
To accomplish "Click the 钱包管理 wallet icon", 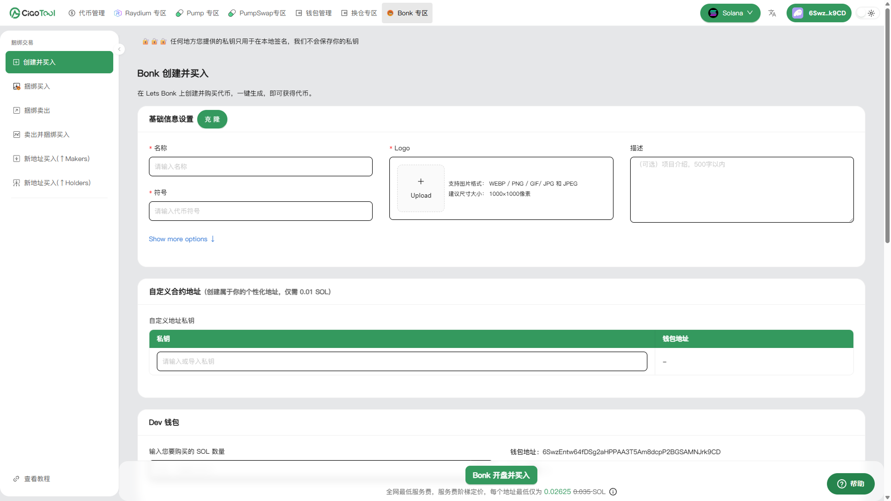I will click(299, 13).
